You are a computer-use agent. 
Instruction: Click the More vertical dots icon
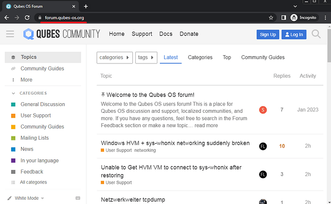13,80
